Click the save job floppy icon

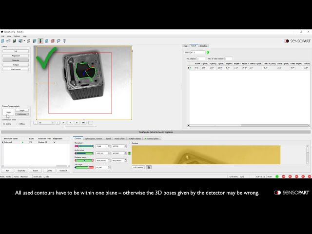tap(14, 41)
